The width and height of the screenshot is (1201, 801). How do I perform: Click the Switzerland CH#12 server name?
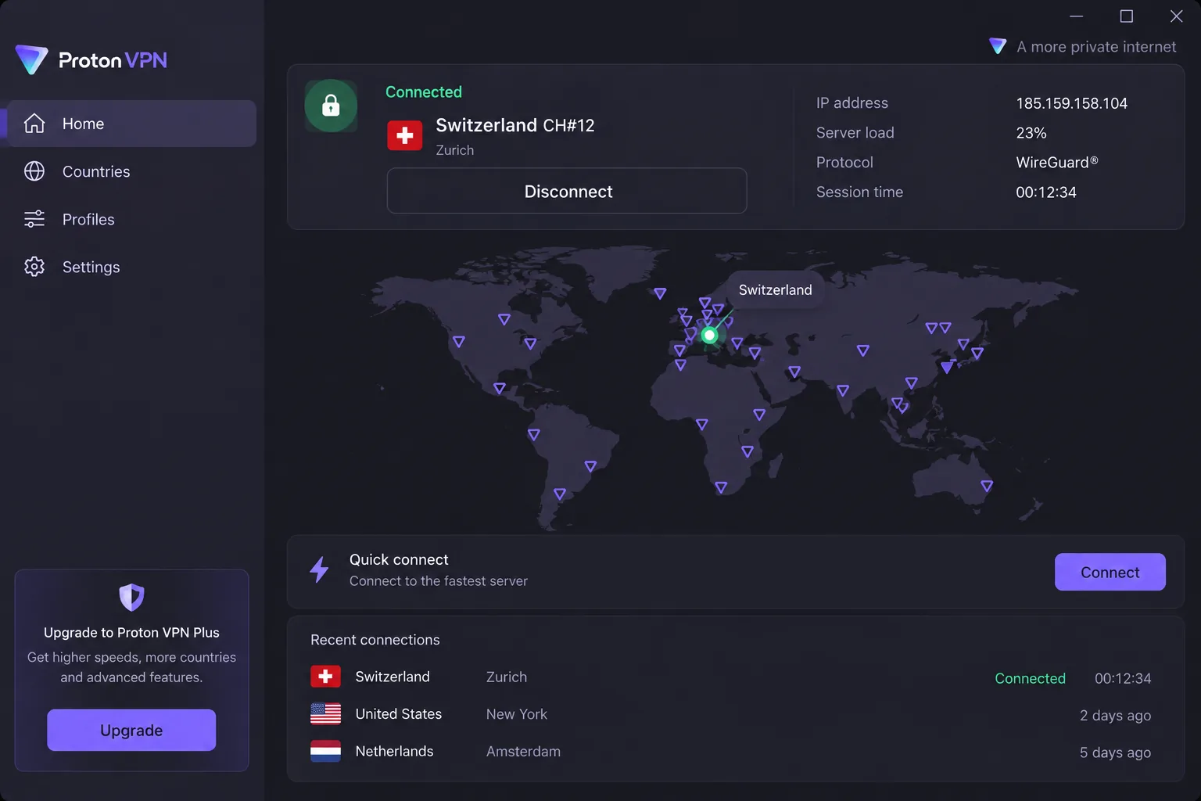(x=514, y=125)
